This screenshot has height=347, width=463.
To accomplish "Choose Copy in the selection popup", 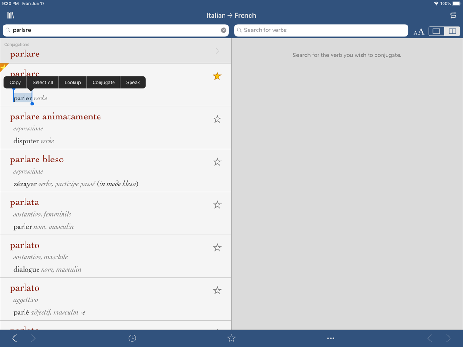I will pos(15,83).
